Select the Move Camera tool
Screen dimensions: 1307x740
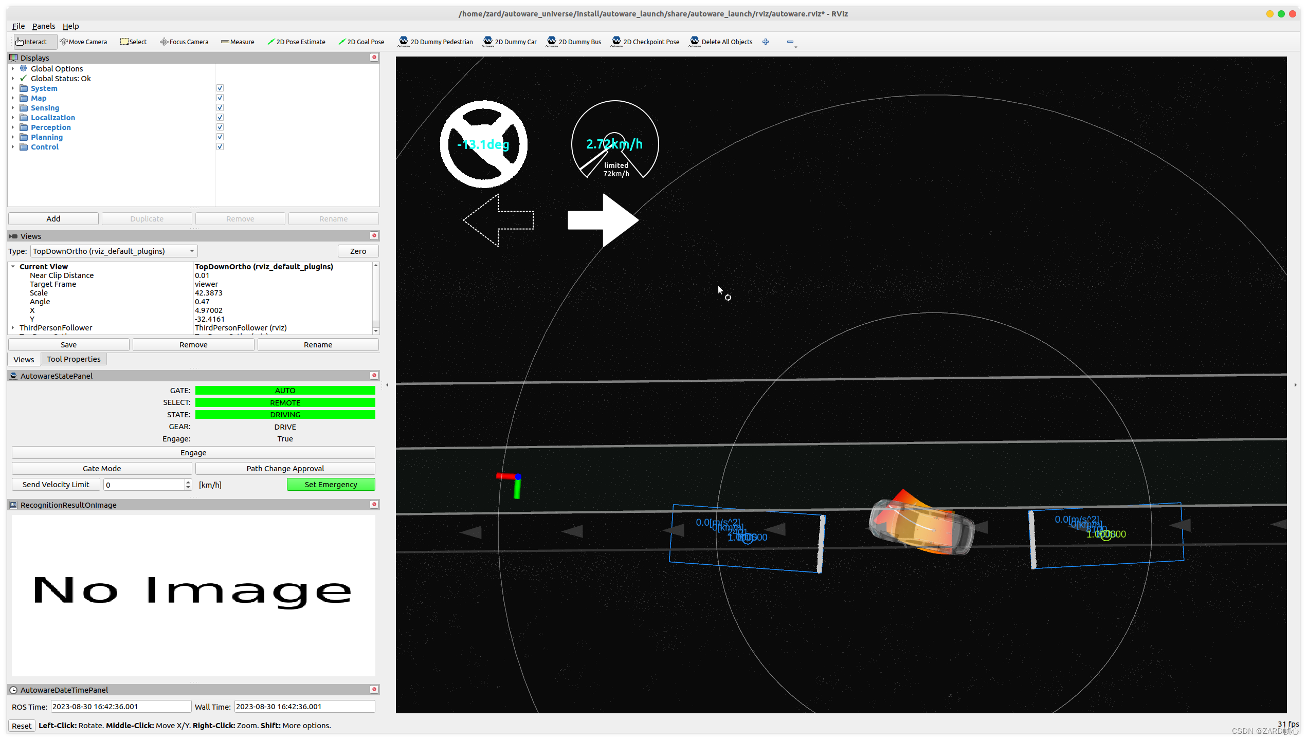tap(83, 42)
